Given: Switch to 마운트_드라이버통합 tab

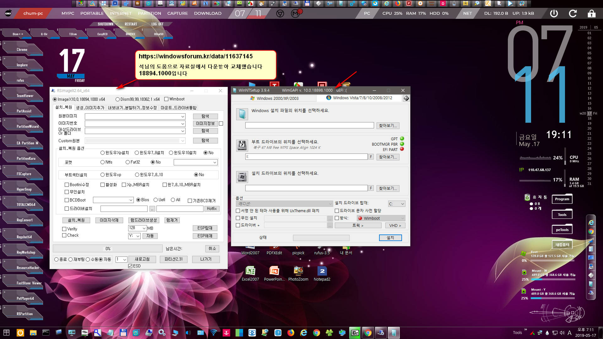Looking at the screenshot, I should [x=178, y=108].
